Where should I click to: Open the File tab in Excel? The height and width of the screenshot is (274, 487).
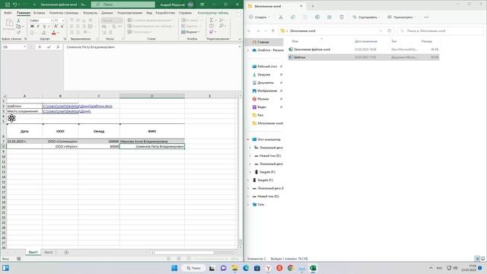coord(8,13)
